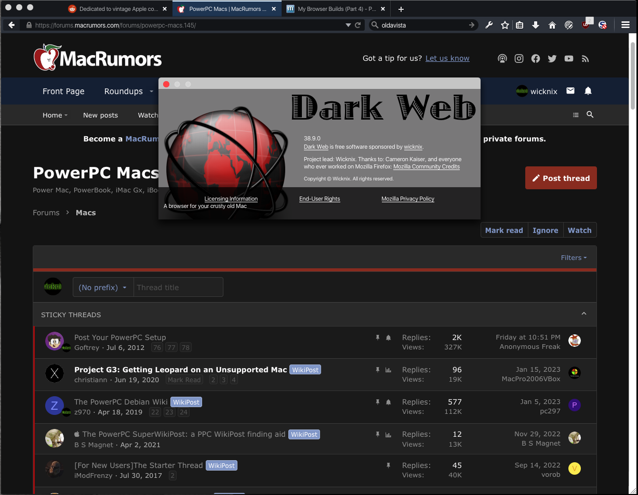Viewport: 638px width, 495px height.
Task: Bookmark this page with the star icon
Action: [x=504, y=25]
